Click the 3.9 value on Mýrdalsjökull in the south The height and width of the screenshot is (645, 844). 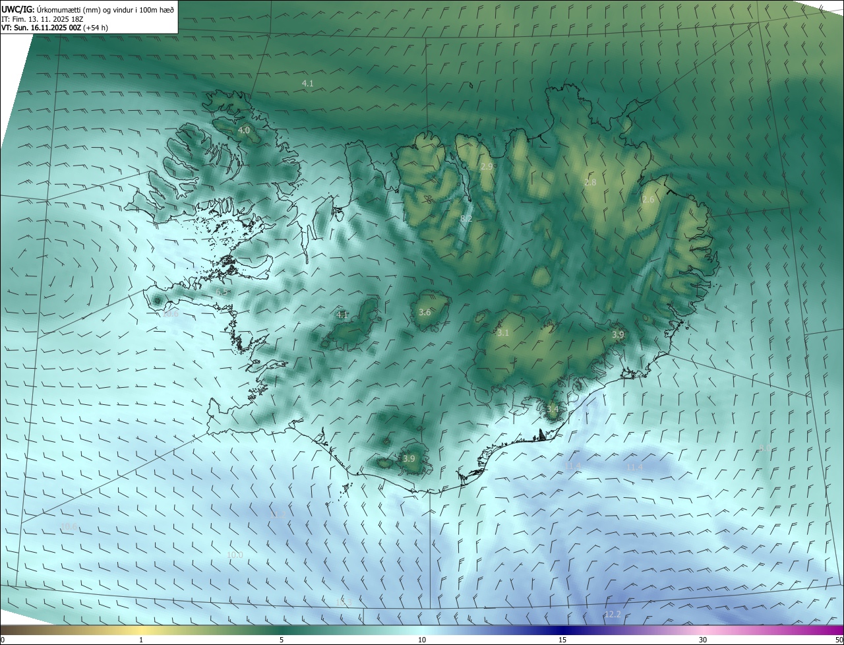point(409,459)
